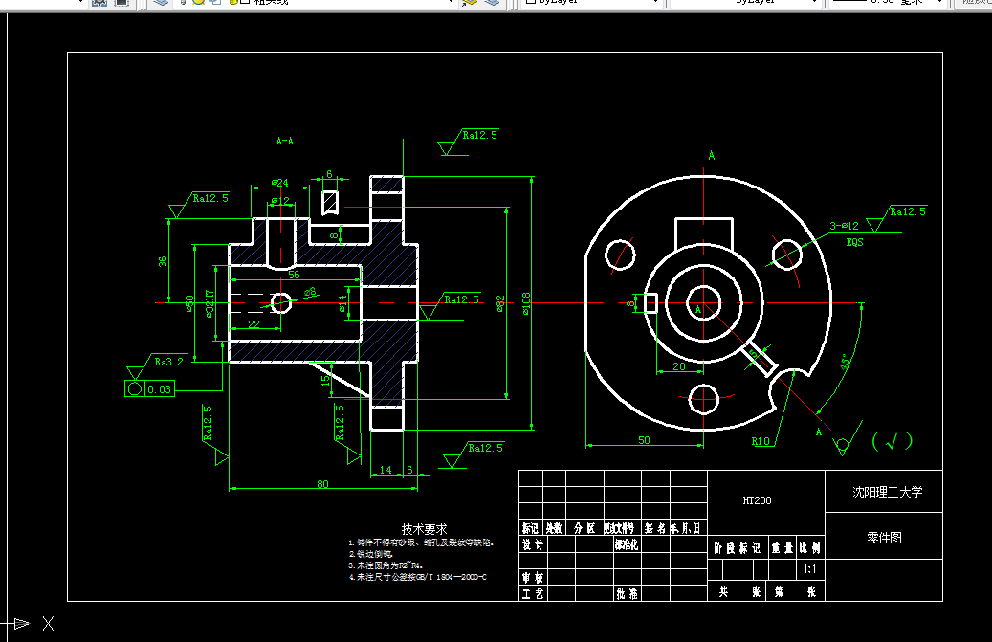Select the 批准 title block cell
The image size is (992, 642).
click(627, 594)
